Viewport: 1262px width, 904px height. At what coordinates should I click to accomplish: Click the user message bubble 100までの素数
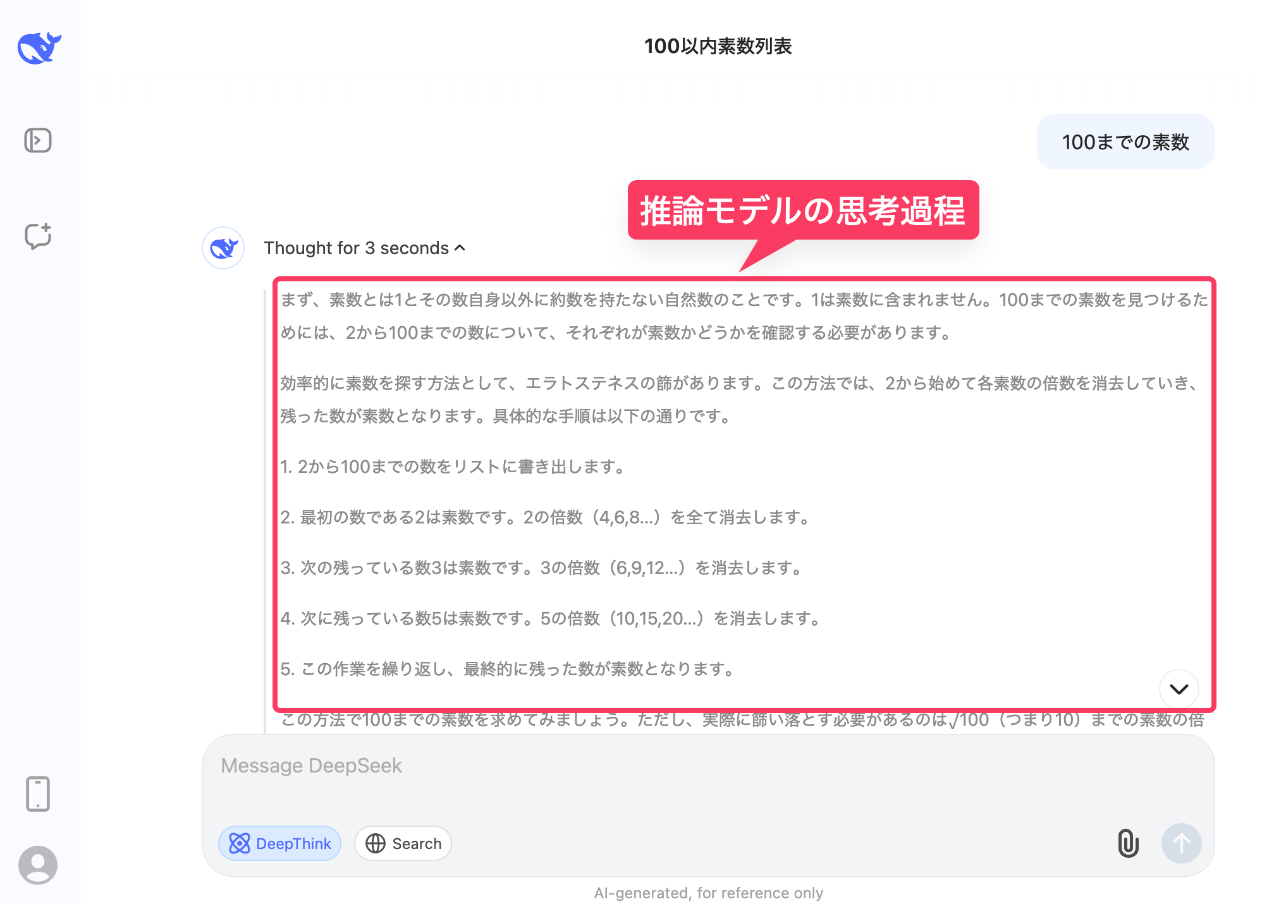(x=1125, y=142)
